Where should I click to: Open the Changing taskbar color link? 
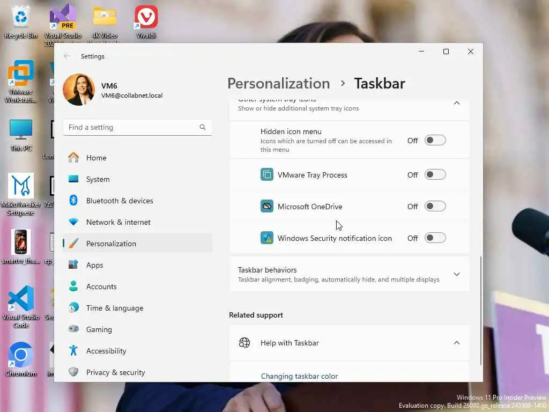[x=299, y=376]
